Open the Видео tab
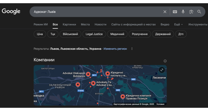 tap(165, 24)
